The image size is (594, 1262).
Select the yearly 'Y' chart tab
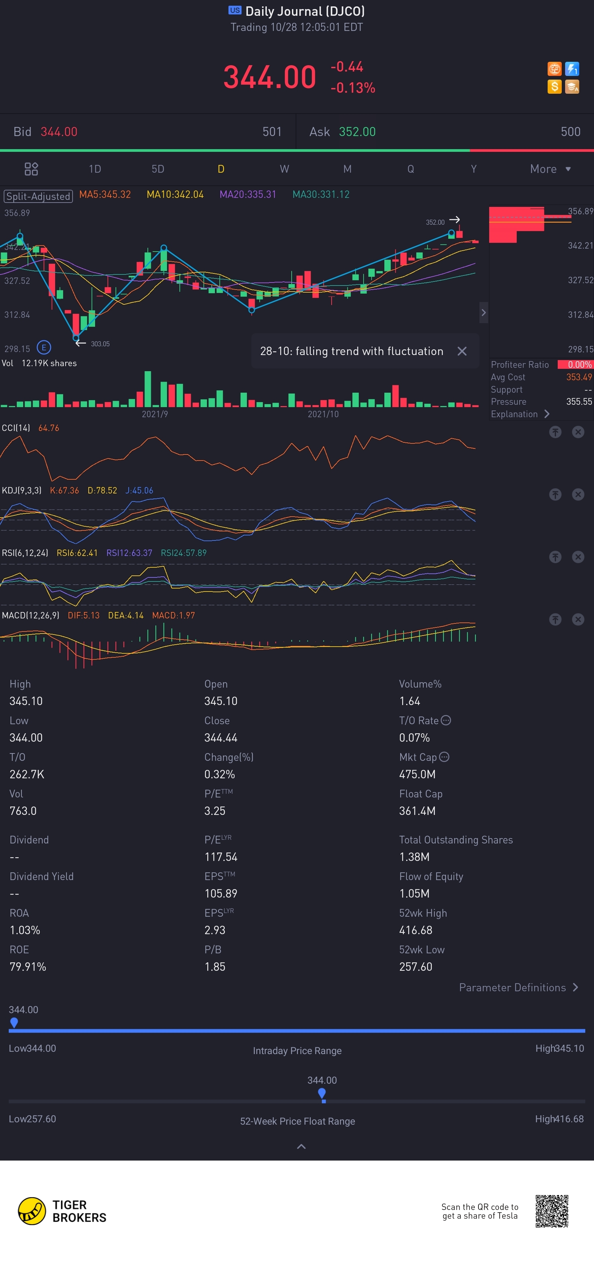pyautogui.click(x=473, y=169)
